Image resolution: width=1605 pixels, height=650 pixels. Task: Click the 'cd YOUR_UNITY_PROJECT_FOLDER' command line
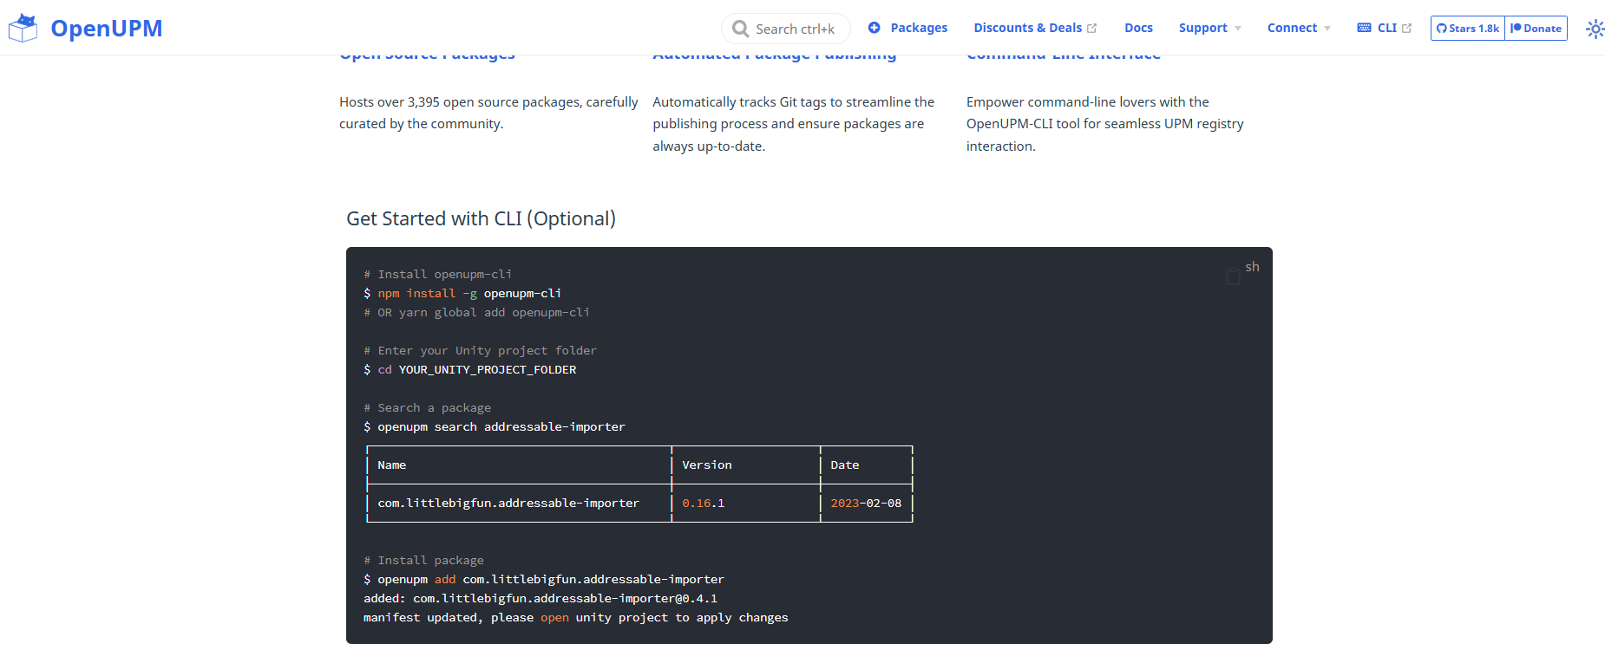469,369
